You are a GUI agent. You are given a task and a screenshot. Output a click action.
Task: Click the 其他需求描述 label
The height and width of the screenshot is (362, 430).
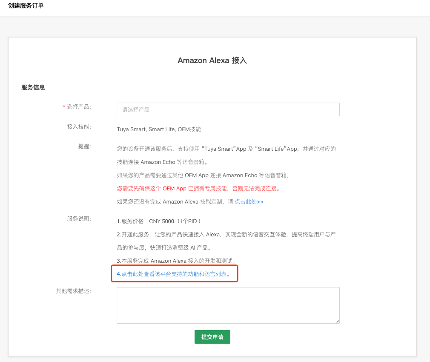(74, 291)
